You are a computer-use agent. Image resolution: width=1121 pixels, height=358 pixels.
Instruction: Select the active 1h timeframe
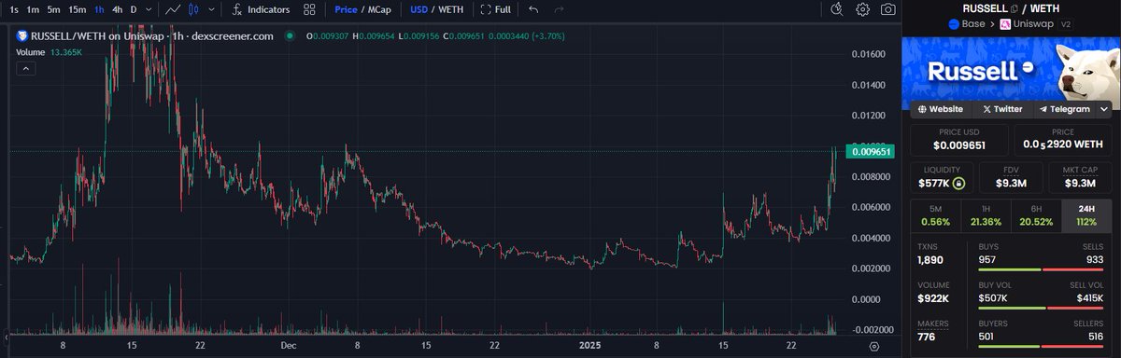[x=99, y=9]
